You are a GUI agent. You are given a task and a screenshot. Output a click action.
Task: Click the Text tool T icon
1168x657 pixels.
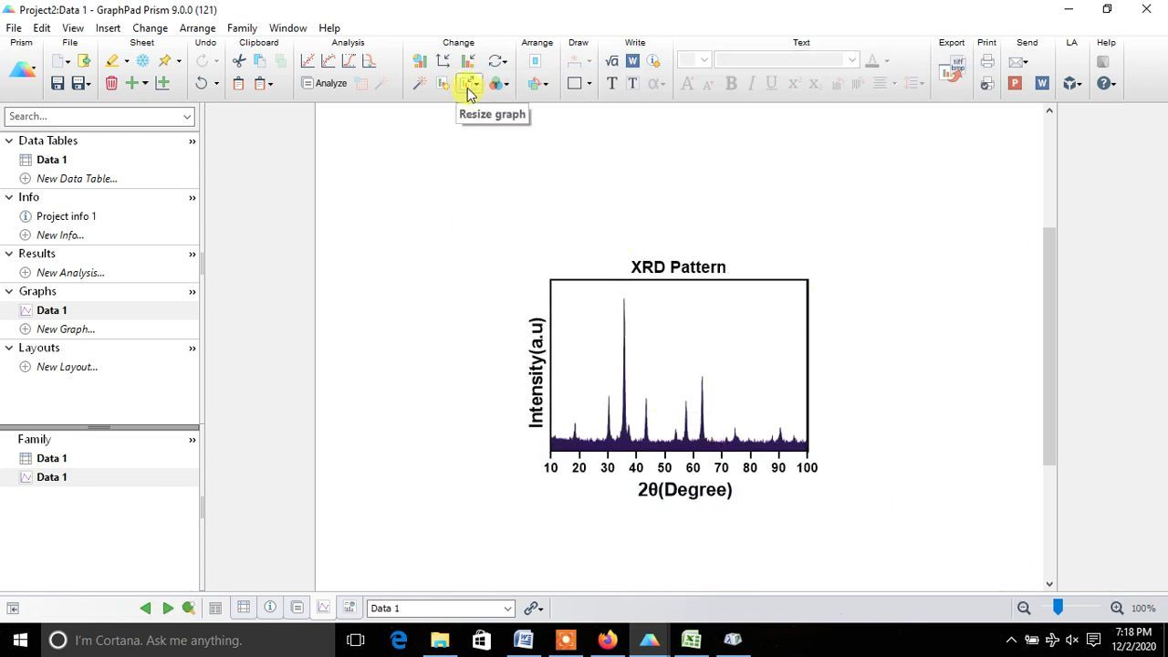[x=611, y=83]
